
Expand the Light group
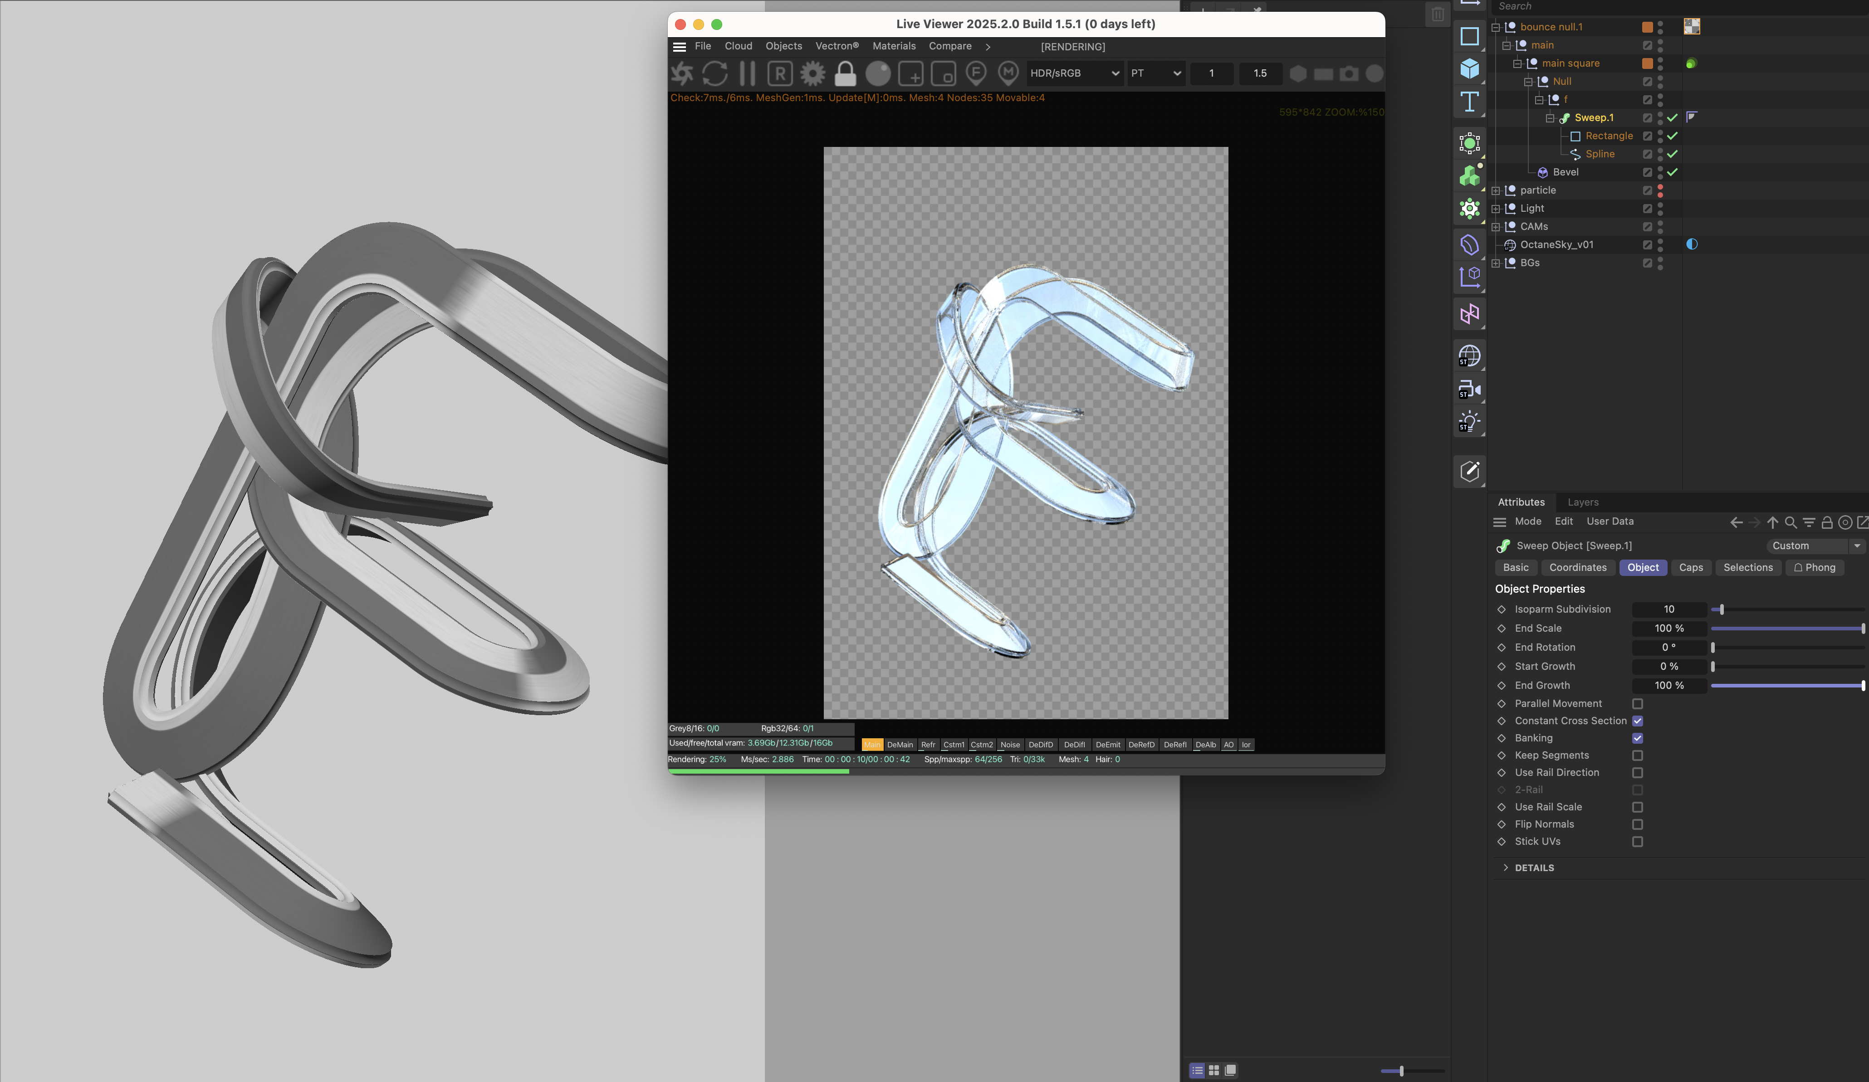pos(1496,209)
